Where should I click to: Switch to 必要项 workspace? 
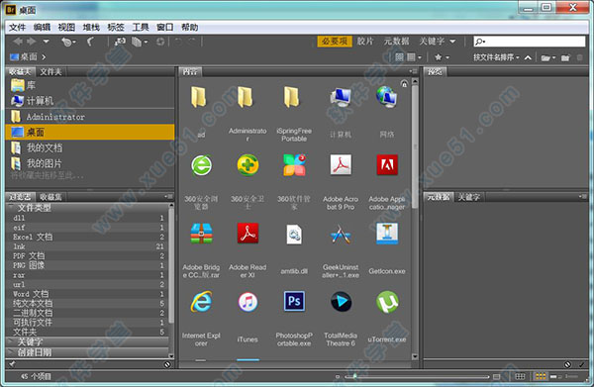[x=335, y=41]
